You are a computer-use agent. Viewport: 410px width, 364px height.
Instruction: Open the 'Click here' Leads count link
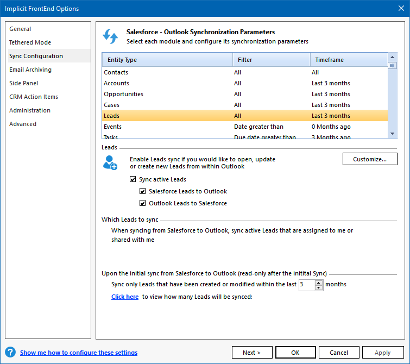(125, 297)
